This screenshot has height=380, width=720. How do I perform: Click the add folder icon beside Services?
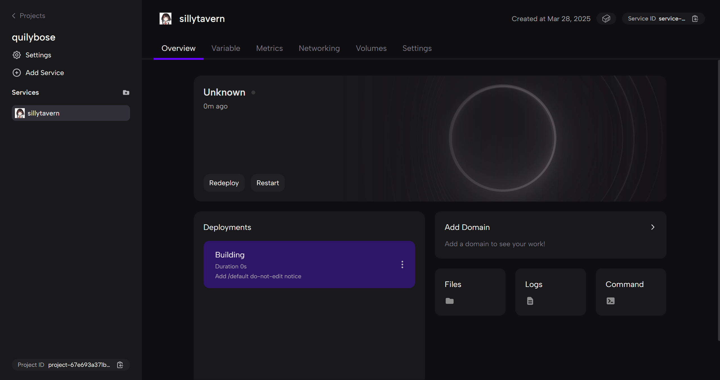[x=126, y=92]
